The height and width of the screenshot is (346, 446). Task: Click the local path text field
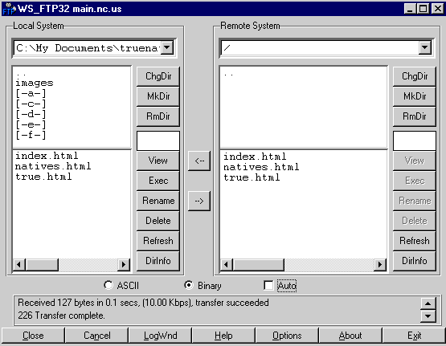point(88,47)
